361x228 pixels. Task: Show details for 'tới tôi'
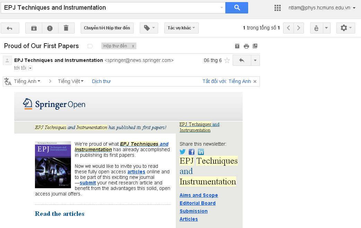point(30,68)
